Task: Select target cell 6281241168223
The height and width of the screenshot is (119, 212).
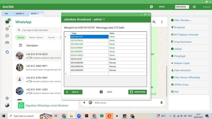Action: (x=89, y=55)
